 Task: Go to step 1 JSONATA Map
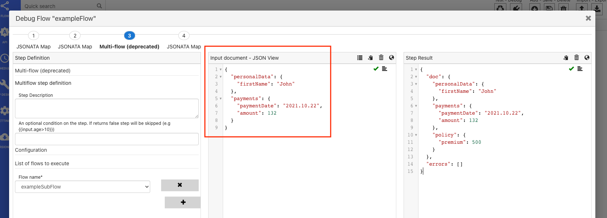(x=34, y=36)
